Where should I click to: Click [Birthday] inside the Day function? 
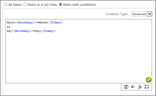[x=22, y=31]
